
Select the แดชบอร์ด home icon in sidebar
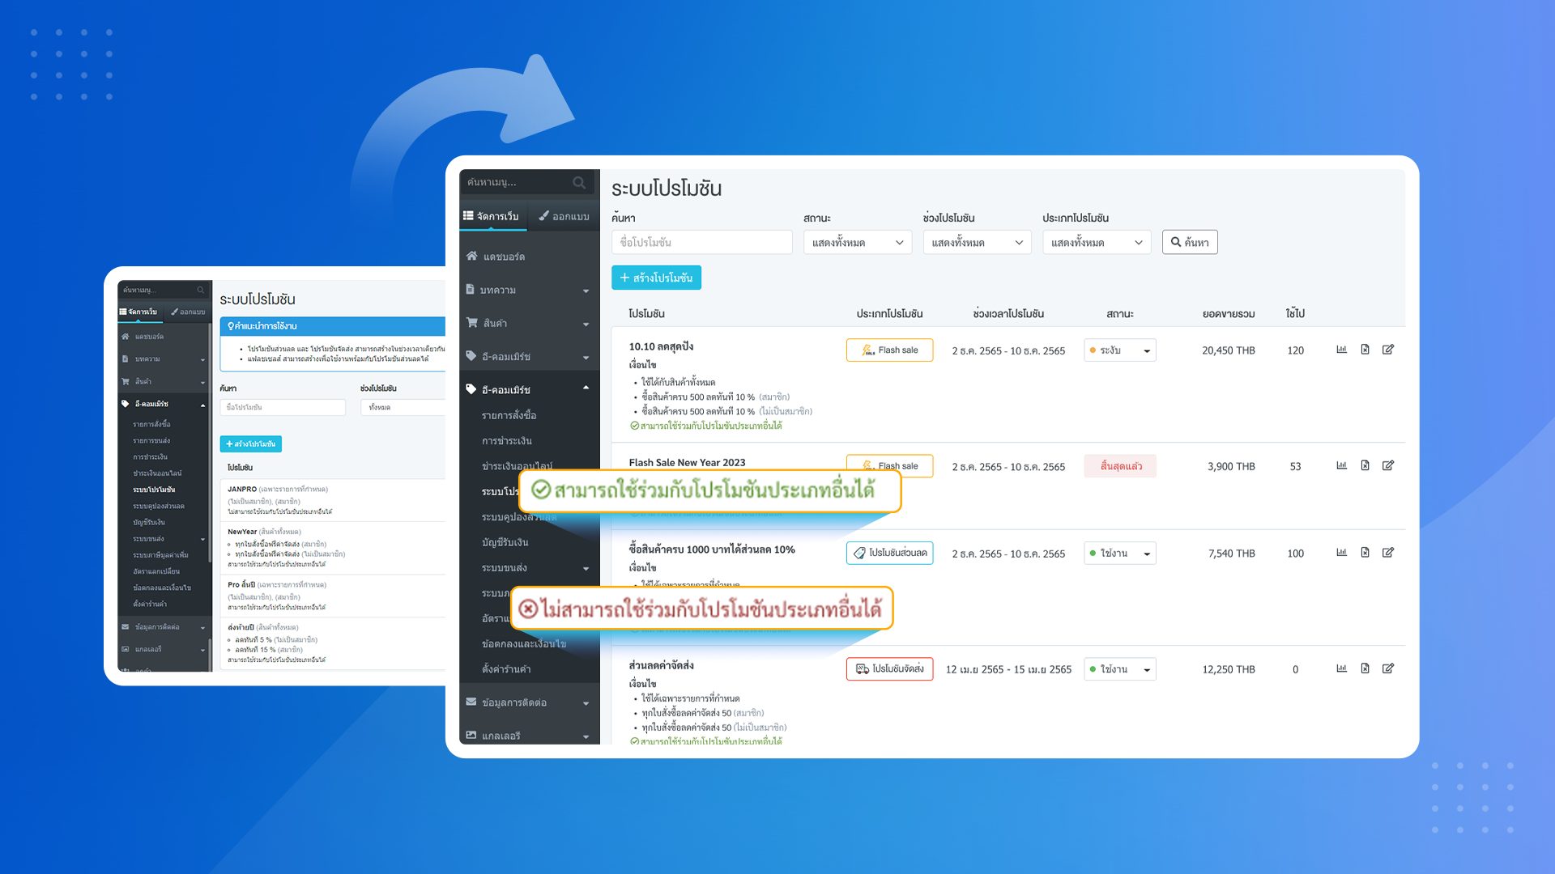tap(472, 256)
